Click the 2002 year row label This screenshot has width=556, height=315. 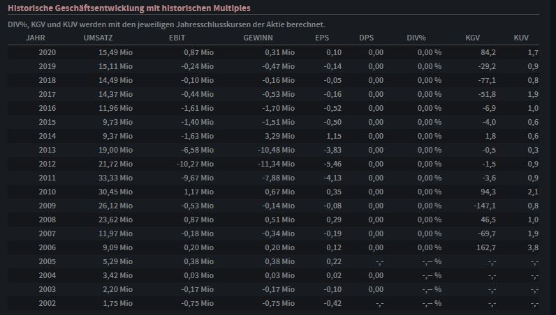(47, 303)
